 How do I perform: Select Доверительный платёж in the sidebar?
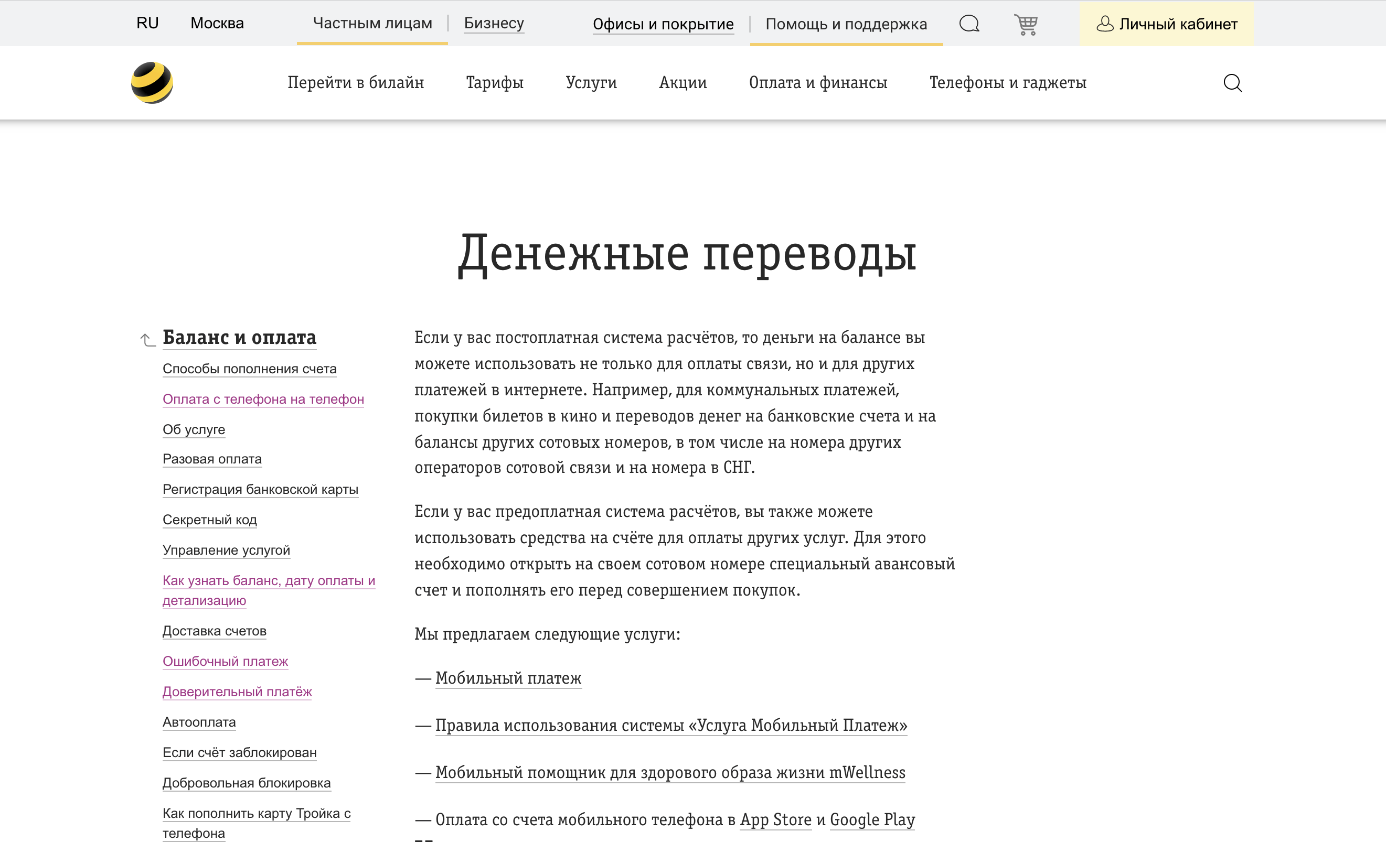click(x=237, y=692)
